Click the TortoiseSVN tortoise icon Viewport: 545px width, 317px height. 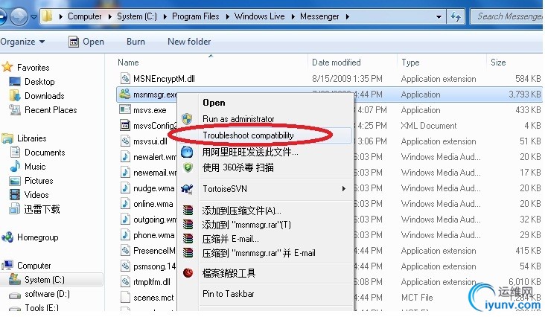187,189
